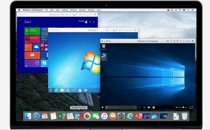Viewport: 210px width, 130px height.
Task: Open Photos from the Dock
Action: tap(87, 116)
